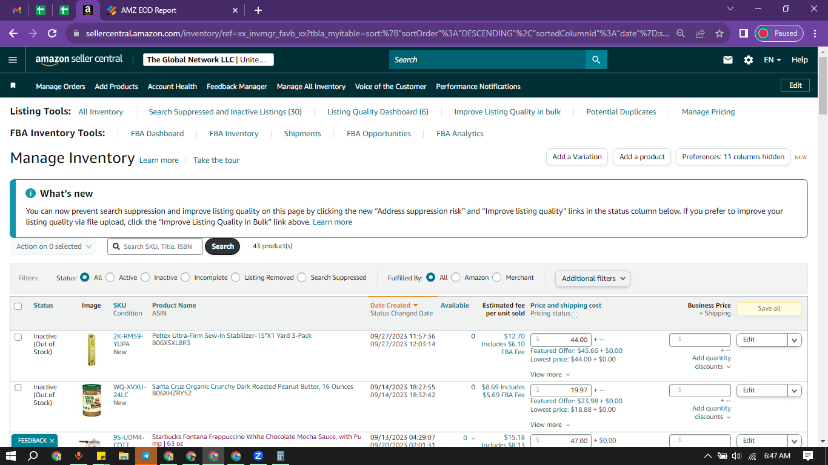Viewport: 828px width, 465px height.
Task: Open the Edit dropdown arrow for Santa Cruz row
Action: click(795, 391)
